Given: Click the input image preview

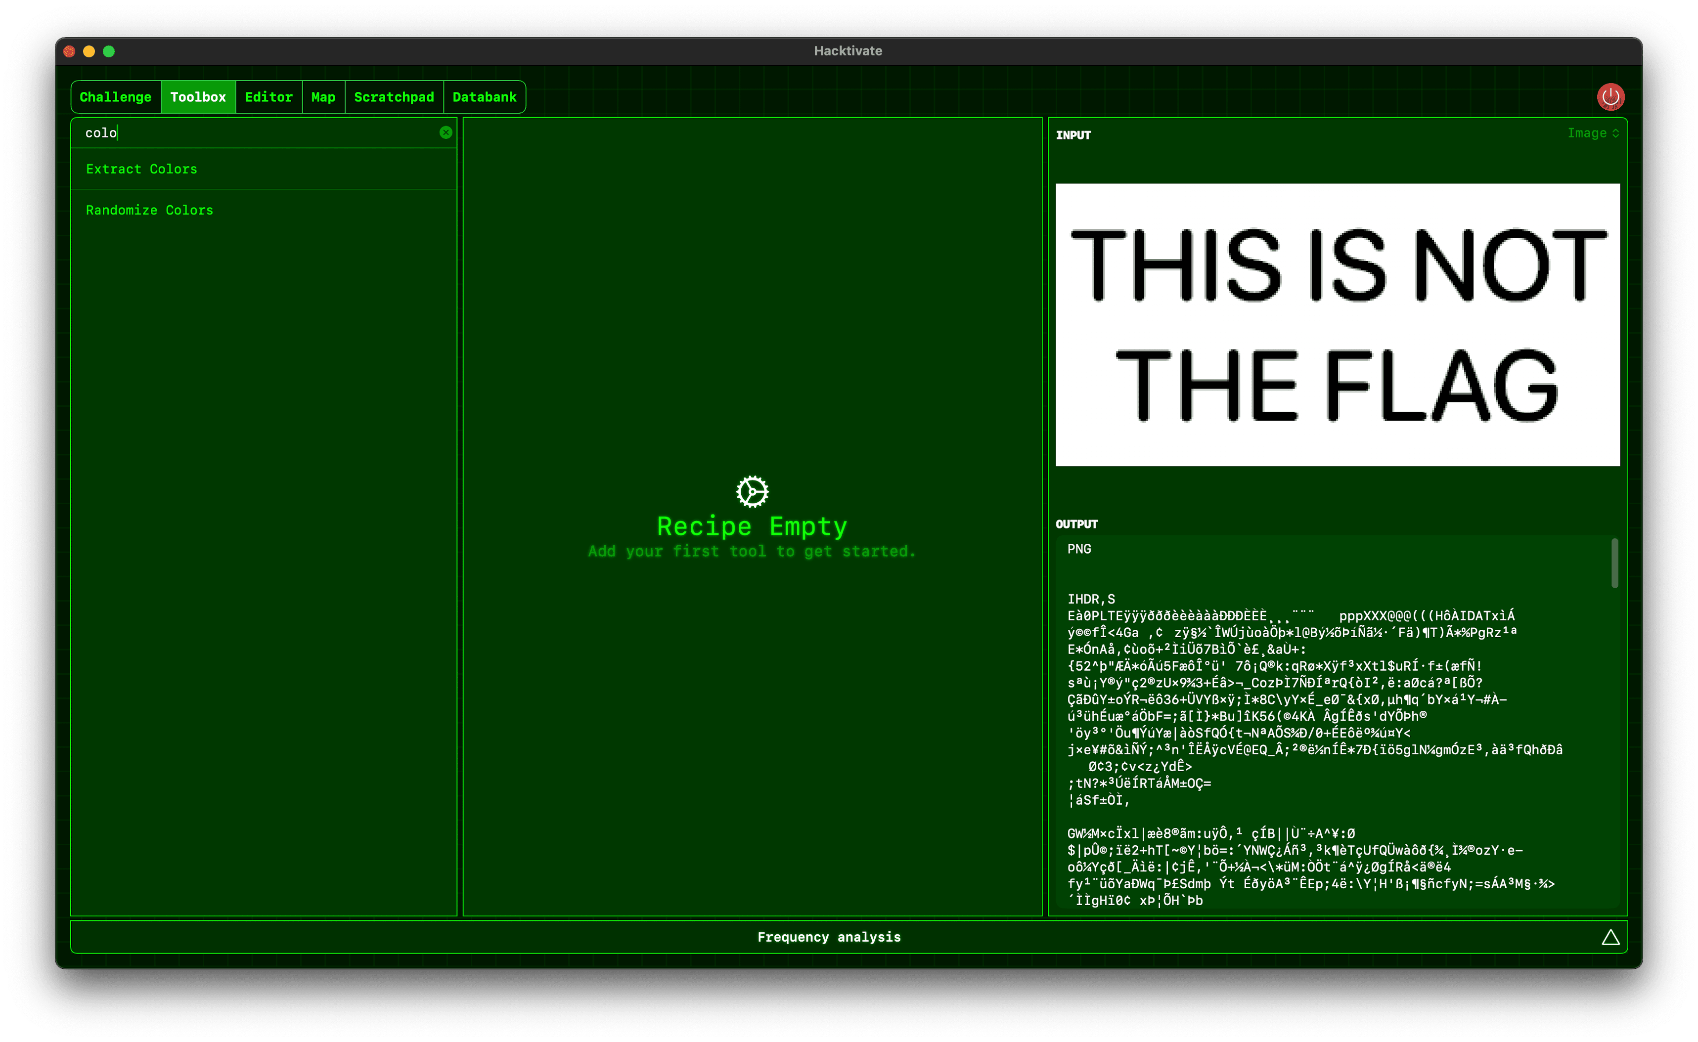Looking at the screenshot, I should click(1338, 325).
